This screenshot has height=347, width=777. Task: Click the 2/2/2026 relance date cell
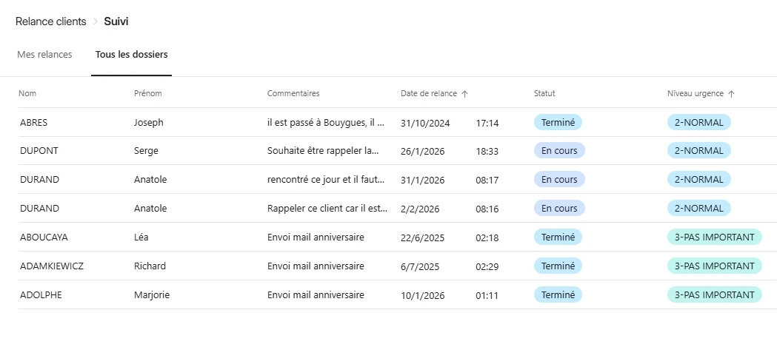[x=420, y=209]
